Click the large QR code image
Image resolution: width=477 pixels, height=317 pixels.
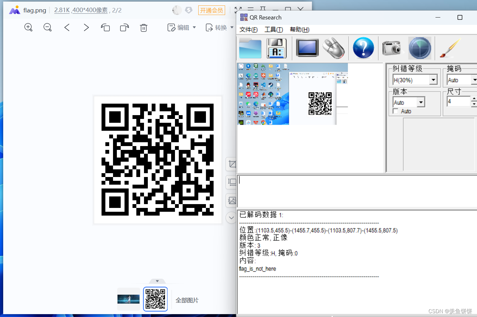(158, 160)
